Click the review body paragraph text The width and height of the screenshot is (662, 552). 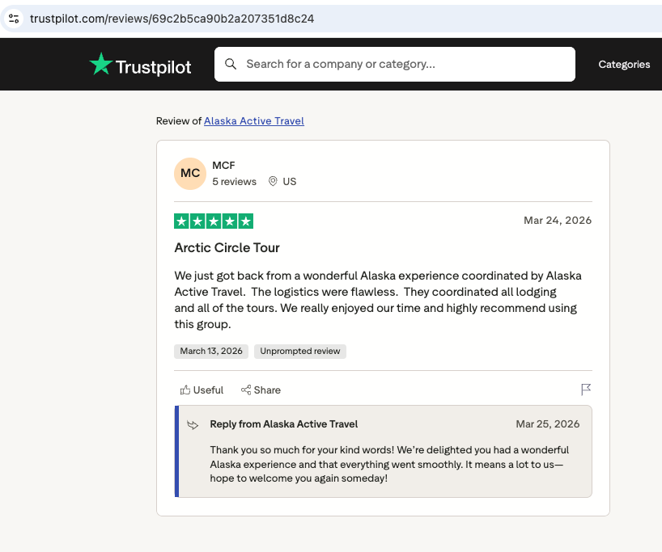[378, 300]
